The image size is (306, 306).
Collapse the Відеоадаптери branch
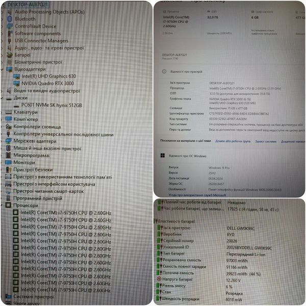(3, 69)
